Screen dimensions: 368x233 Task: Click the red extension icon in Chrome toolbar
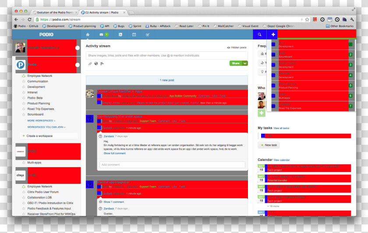click(x=315, y=19)
